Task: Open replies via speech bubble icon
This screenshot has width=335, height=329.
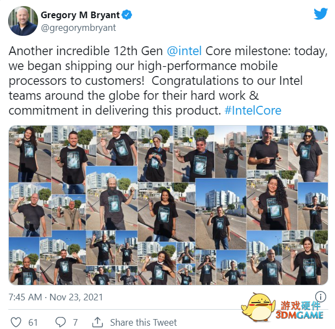Action: (61, 322)
